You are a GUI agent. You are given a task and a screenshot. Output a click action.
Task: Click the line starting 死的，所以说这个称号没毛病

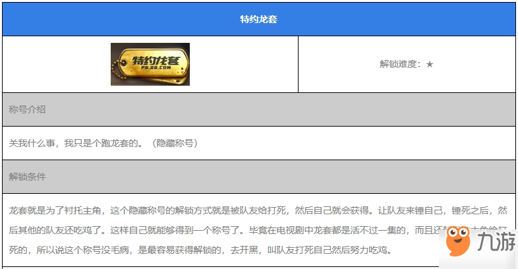point(200,250)
